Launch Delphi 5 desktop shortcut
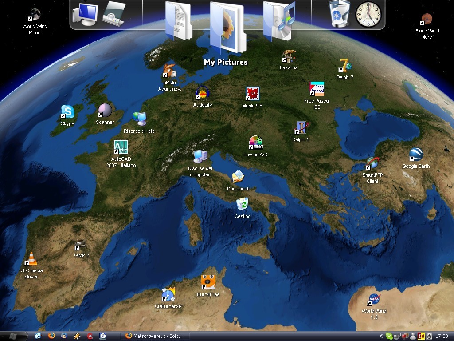 [x=301, y=131]
